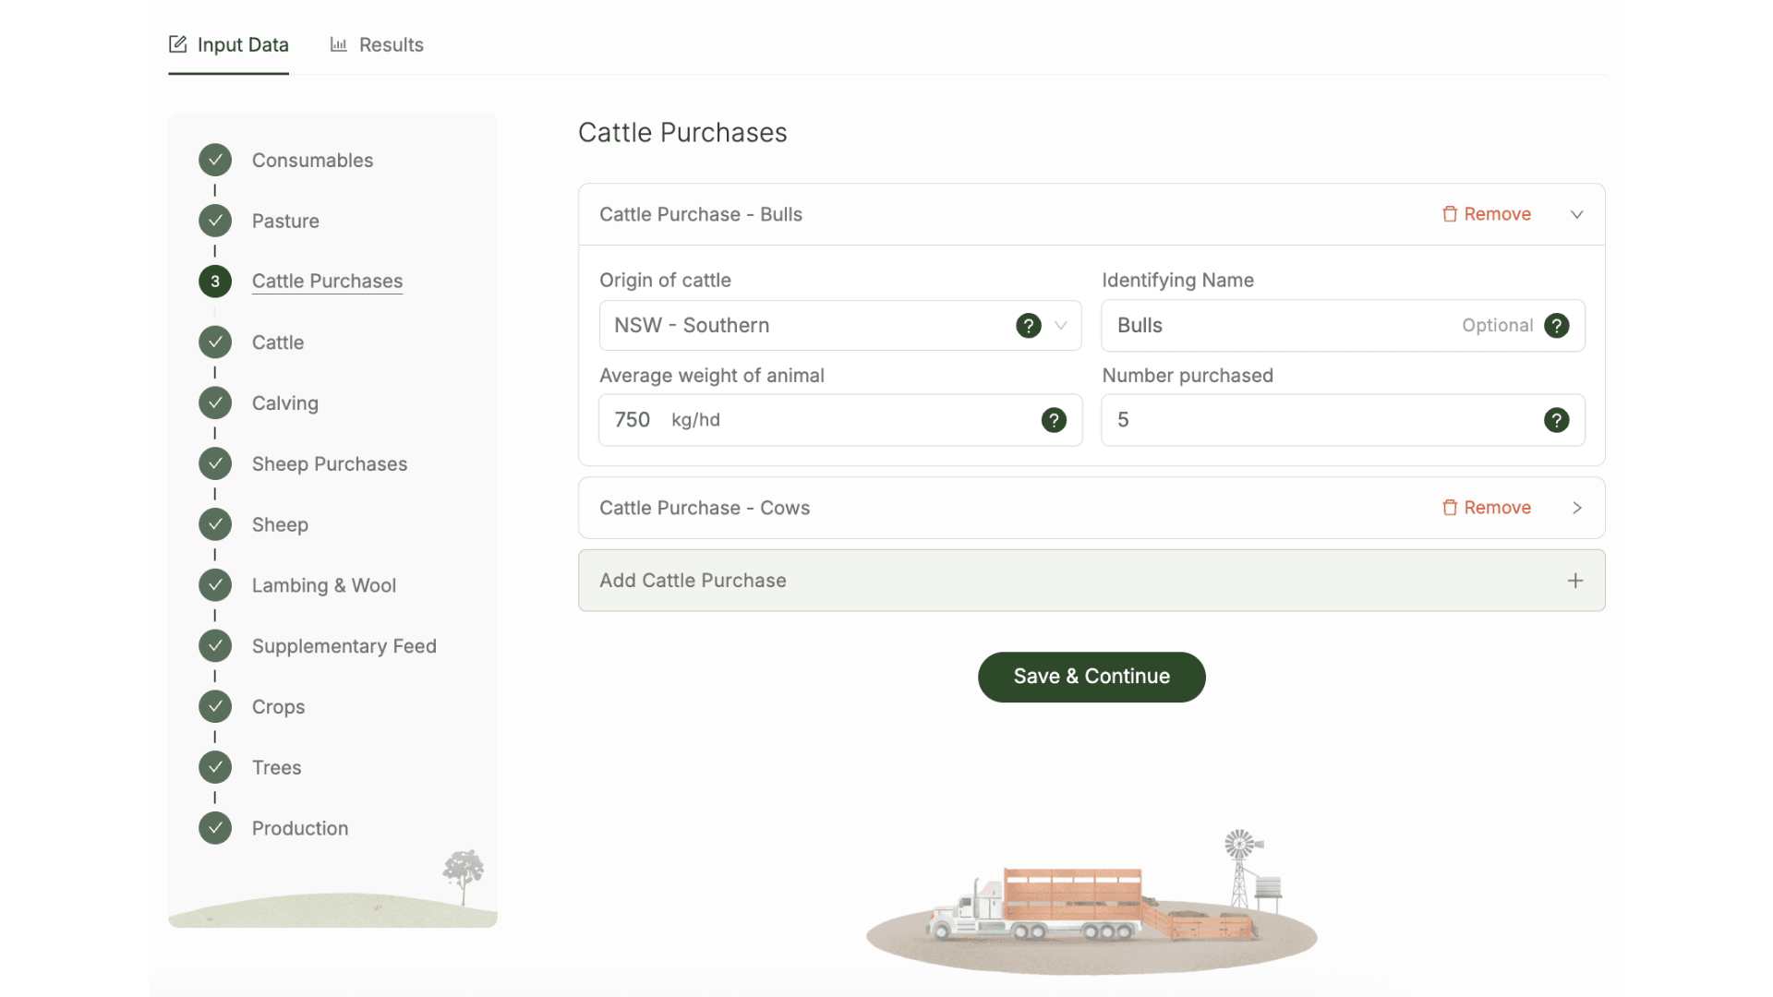Click plus icon on Add Cattle Purchase
The height and width of the screenshot is (997, 1773).
(x=1575, y=581)
